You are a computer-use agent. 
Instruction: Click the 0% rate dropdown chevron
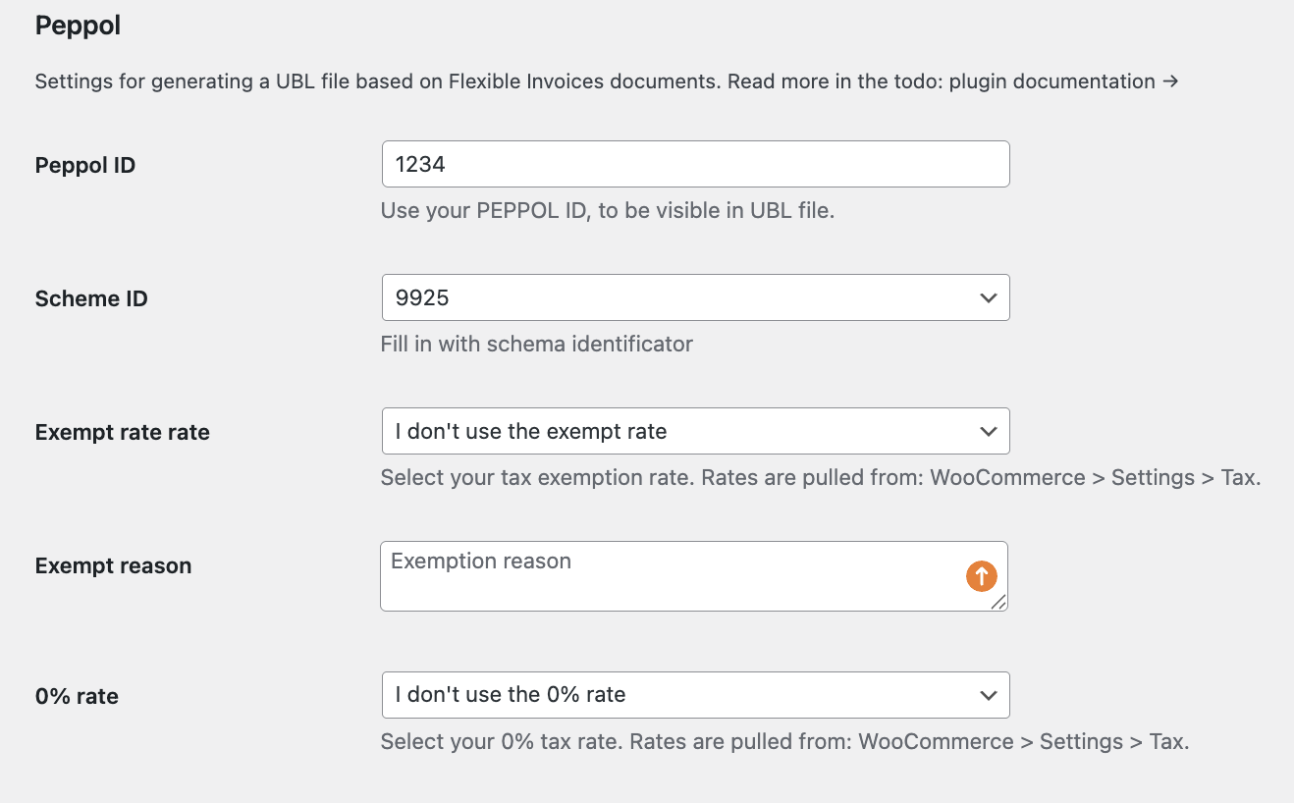(988, 694)
